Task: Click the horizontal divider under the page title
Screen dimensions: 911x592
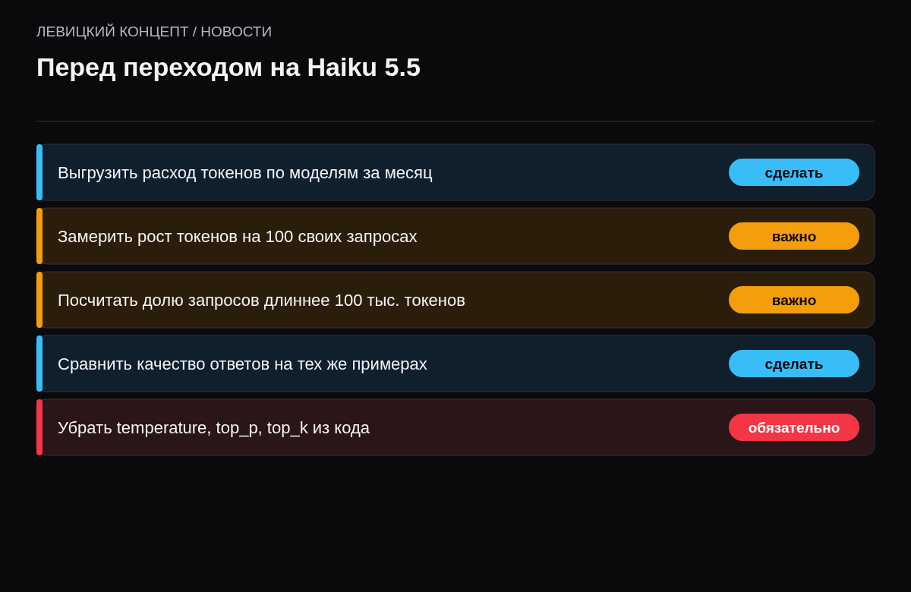Action: [455, 121]
